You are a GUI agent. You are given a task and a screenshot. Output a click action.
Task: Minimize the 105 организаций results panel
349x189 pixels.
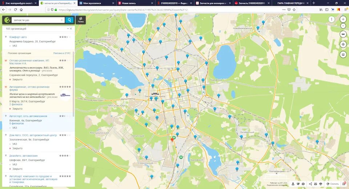pos(68,29)
